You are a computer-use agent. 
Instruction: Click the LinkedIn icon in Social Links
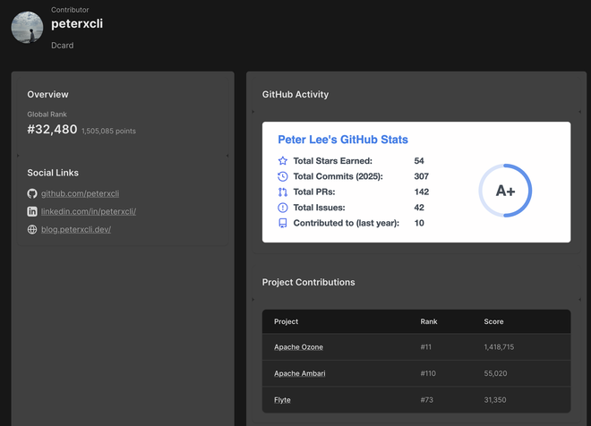[x=32, y=211]
